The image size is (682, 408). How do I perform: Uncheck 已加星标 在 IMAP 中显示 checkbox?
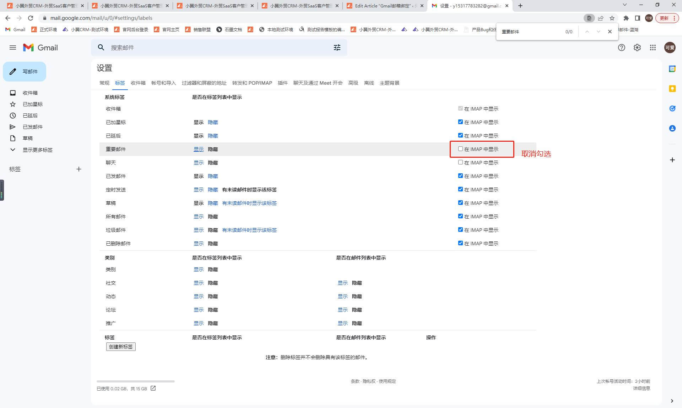(x=460, y=122)
